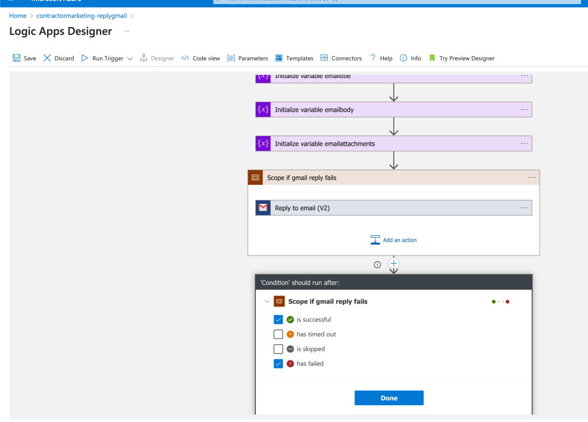Click the Discard X icon
588x422 pixels.
pos(47,58)
